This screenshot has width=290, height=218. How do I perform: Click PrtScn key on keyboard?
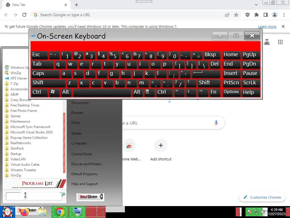pos(232,83)
